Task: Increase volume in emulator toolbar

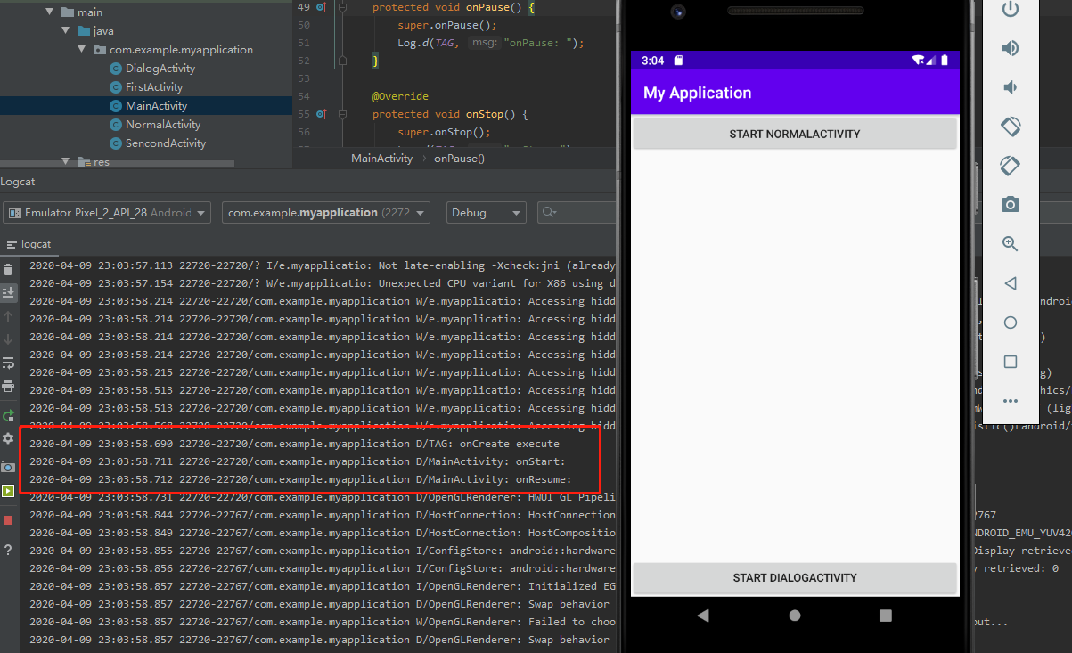Action: [x=1010, y=48]
